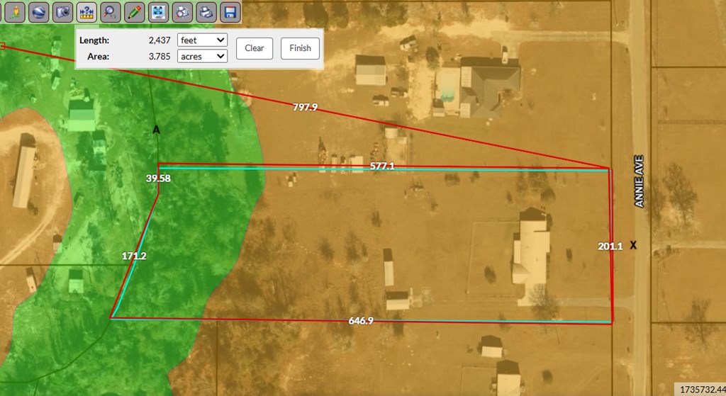726x396 pixels.
Task: Click the A flood zone label
Action: [x=157, y=130]
